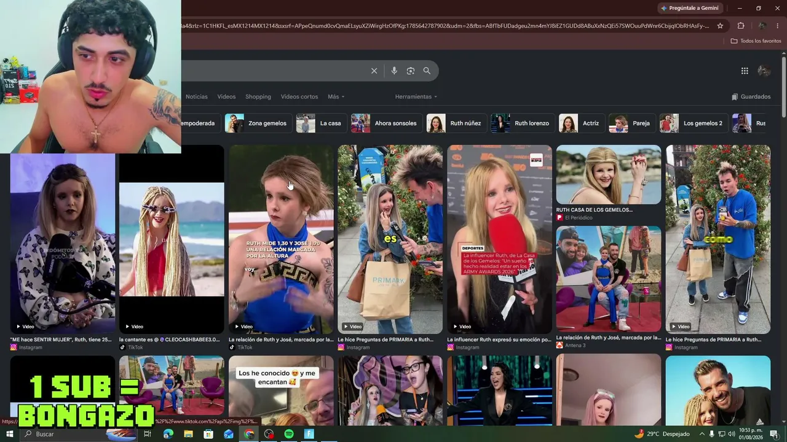The image size is (787, 442).
Task: Open the El Periódico beach image
Action: [x=609, y=174]
